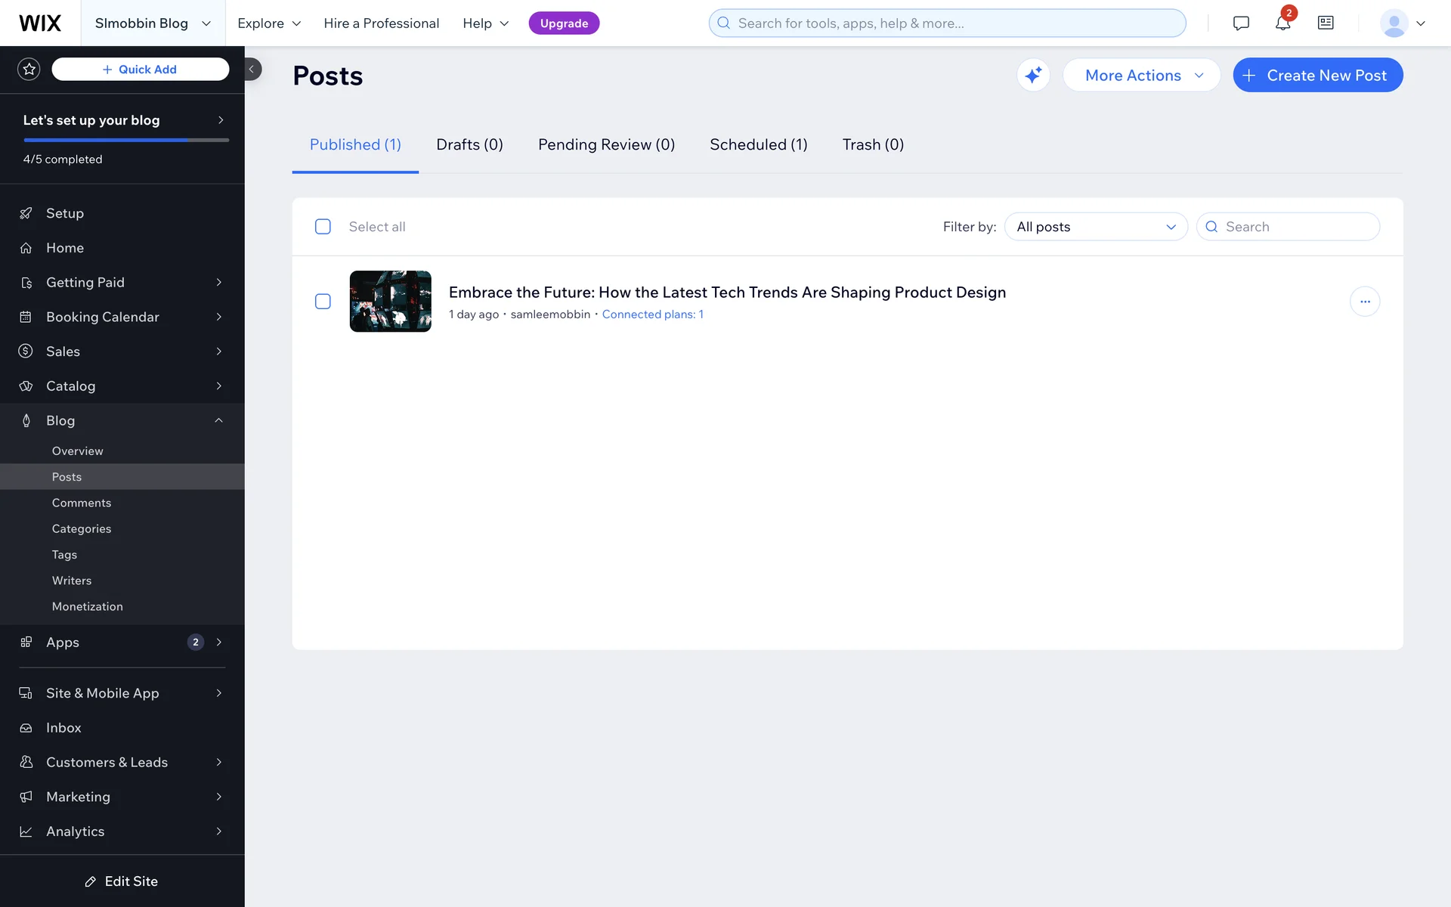Image resolution: width=1451 pixels, height=907 pixels.
Task: Open the Connected plans: 1 link
Action: (652, 314)
